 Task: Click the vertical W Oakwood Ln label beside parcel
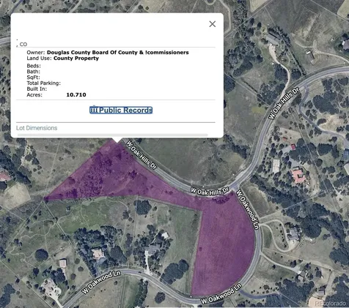(247, 209)
